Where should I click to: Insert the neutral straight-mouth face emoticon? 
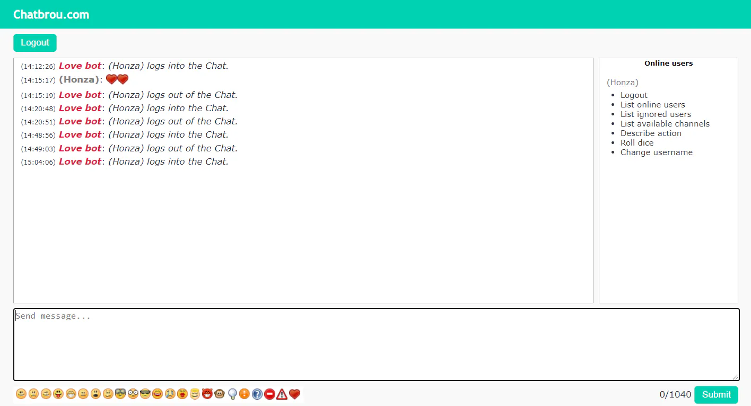[x=83, y=394]
